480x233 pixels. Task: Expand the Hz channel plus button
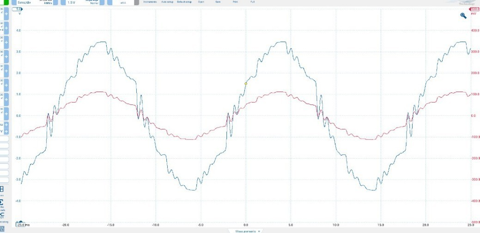(6, 125)
